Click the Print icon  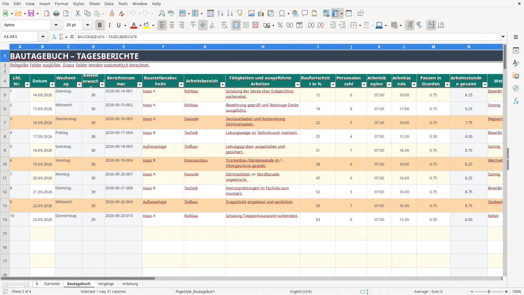coord(56,14)
